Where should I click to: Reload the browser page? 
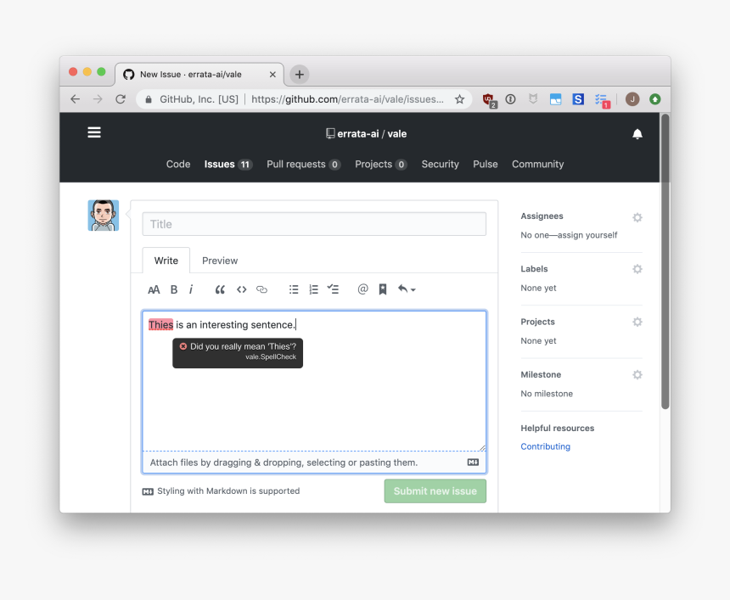(121, 99)
